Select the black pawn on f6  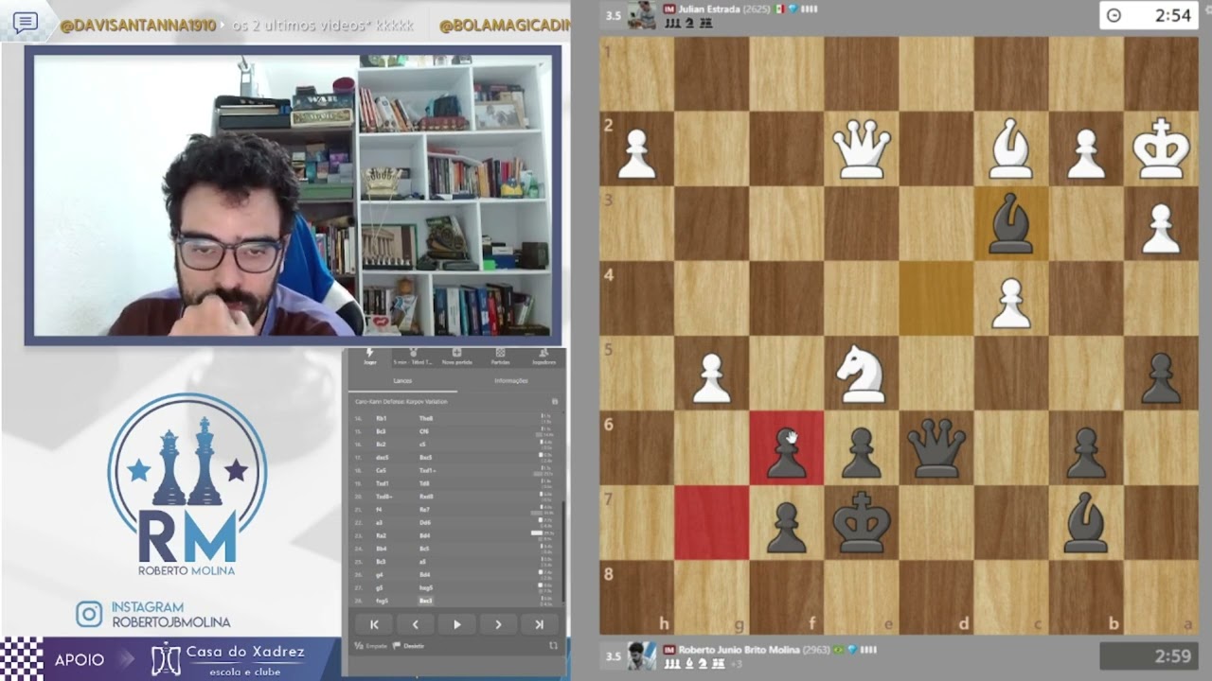coord(786,452)
